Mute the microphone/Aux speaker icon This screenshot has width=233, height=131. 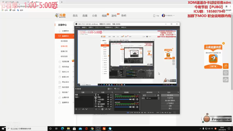pyautogui.click(x=134, y=99)
